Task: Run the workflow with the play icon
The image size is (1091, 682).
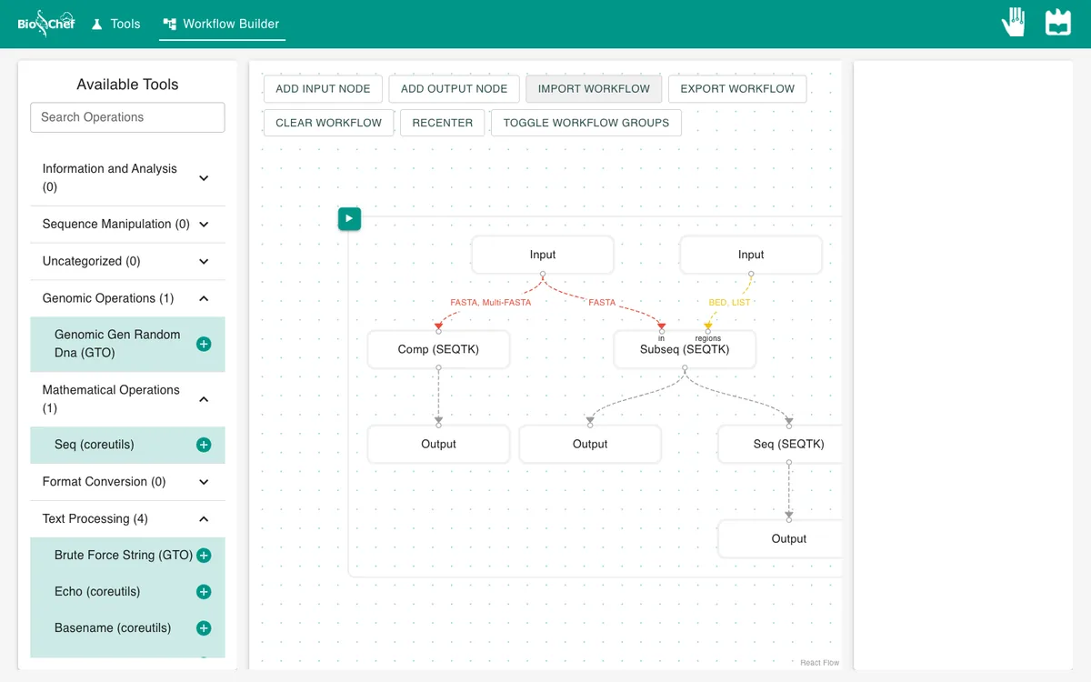Action: pos(349,218)
